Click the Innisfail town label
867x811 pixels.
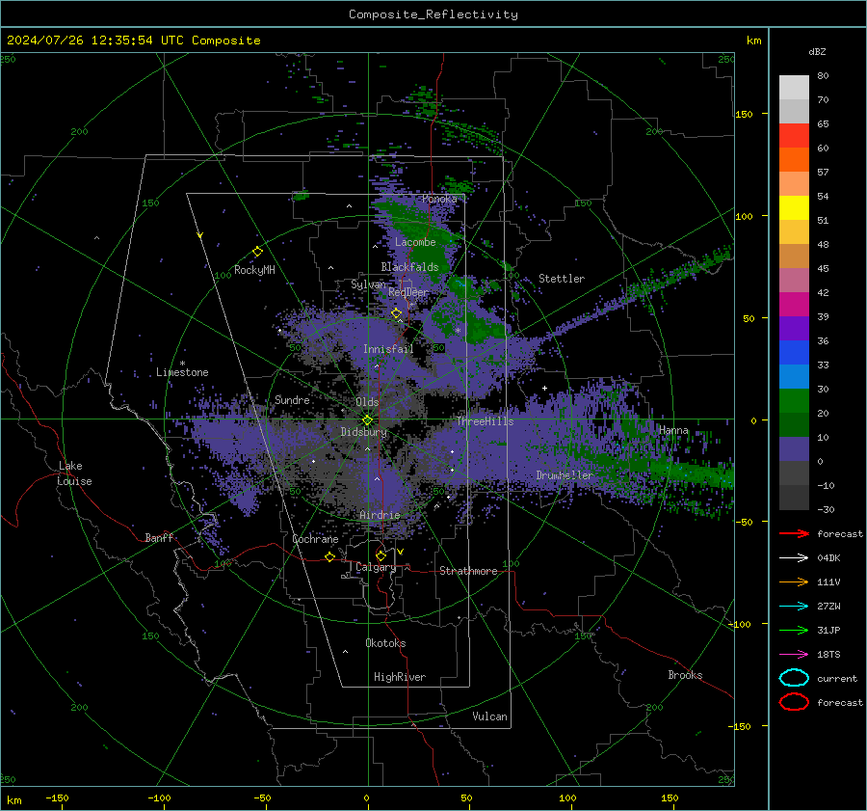click(388, 349)
